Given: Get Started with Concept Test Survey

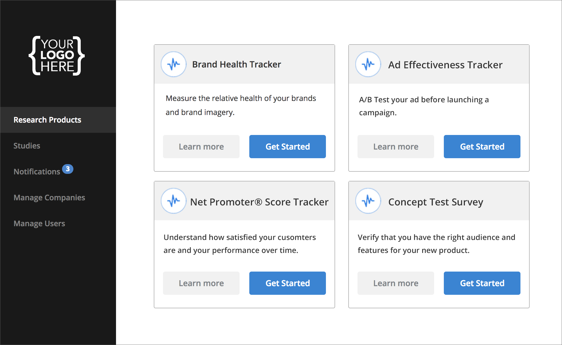Looking at the screenshot, I should click(x=482, y=283).
